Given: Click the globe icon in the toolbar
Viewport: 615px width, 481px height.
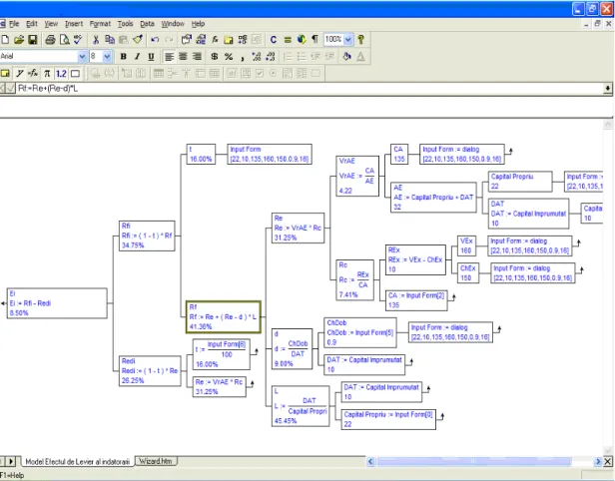Looking at the screenshot, I should [x=302, y=39].
